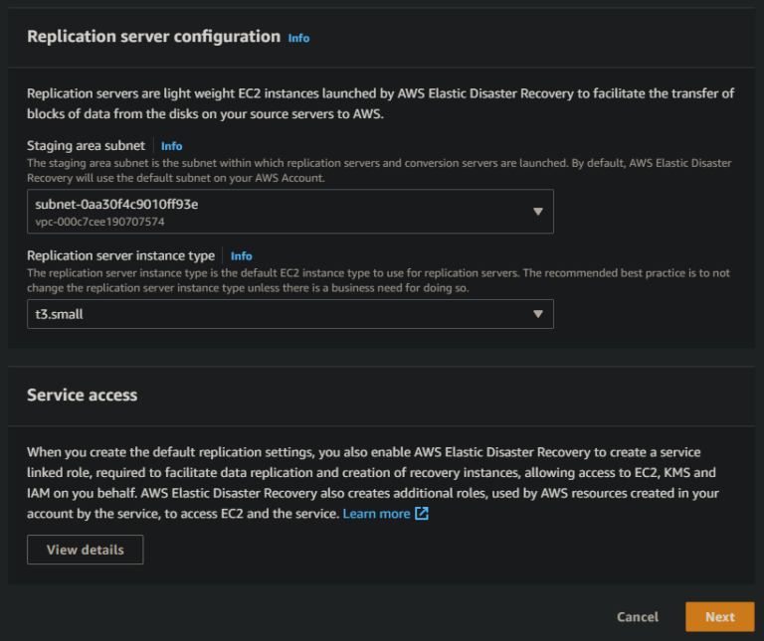Image resolution: width=764 pixels, height=641 pixels.
Task: Open Info for Staging area subnet
Action: coord(171,146)
